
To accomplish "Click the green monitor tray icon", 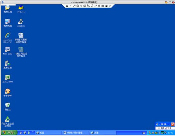I will 162,133.
